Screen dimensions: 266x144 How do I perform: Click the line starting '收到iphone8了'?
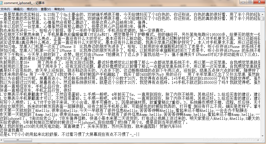pos(130,119)
